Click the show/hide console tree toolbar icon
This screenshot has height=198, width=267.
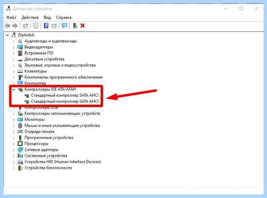coord(25,26)
